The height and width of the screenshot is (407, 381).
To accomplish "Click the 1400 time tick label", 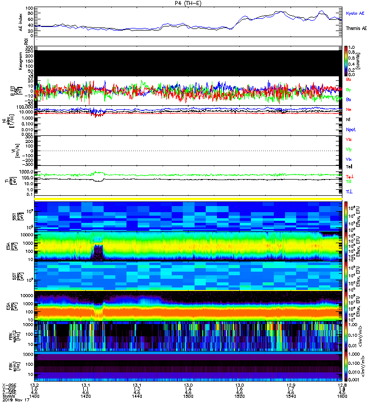I will click(34, 396).
